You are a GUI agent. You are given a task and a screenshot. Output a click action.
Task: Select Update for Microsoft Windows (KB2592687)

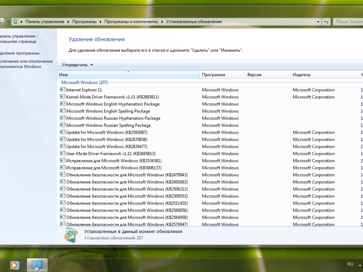[x=107, y=132]
